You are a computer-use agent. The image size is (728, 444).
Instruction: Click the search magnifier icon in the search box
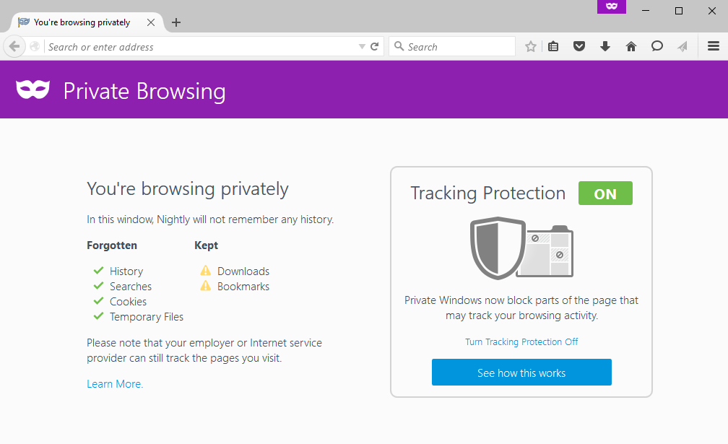[399, 47]
